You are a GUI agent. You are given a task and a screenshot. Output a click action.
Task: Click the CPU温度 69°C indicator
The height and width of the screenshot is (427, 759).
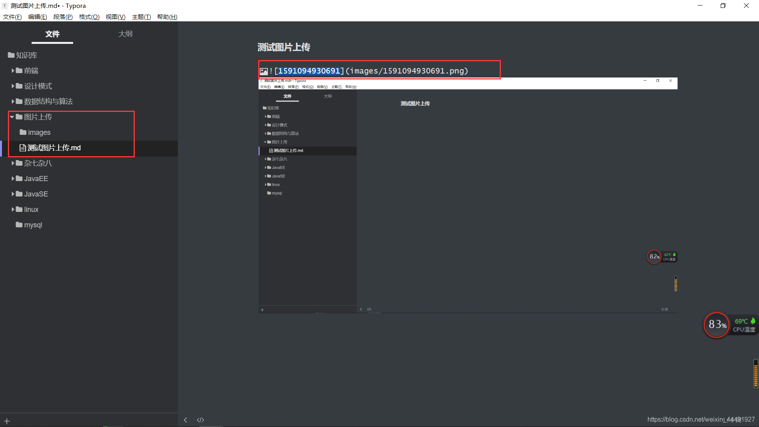(744, 325)
